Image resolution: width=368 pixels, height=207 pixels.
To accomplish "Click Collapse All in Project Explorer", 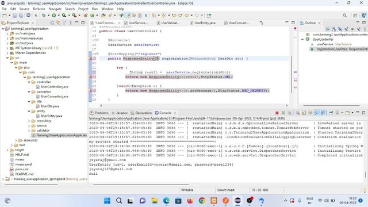I will 52,23.
